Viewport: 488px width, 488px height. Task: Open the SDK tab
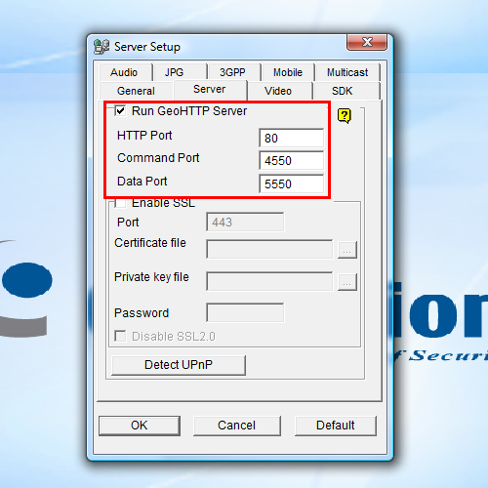(x=343, y=91)
